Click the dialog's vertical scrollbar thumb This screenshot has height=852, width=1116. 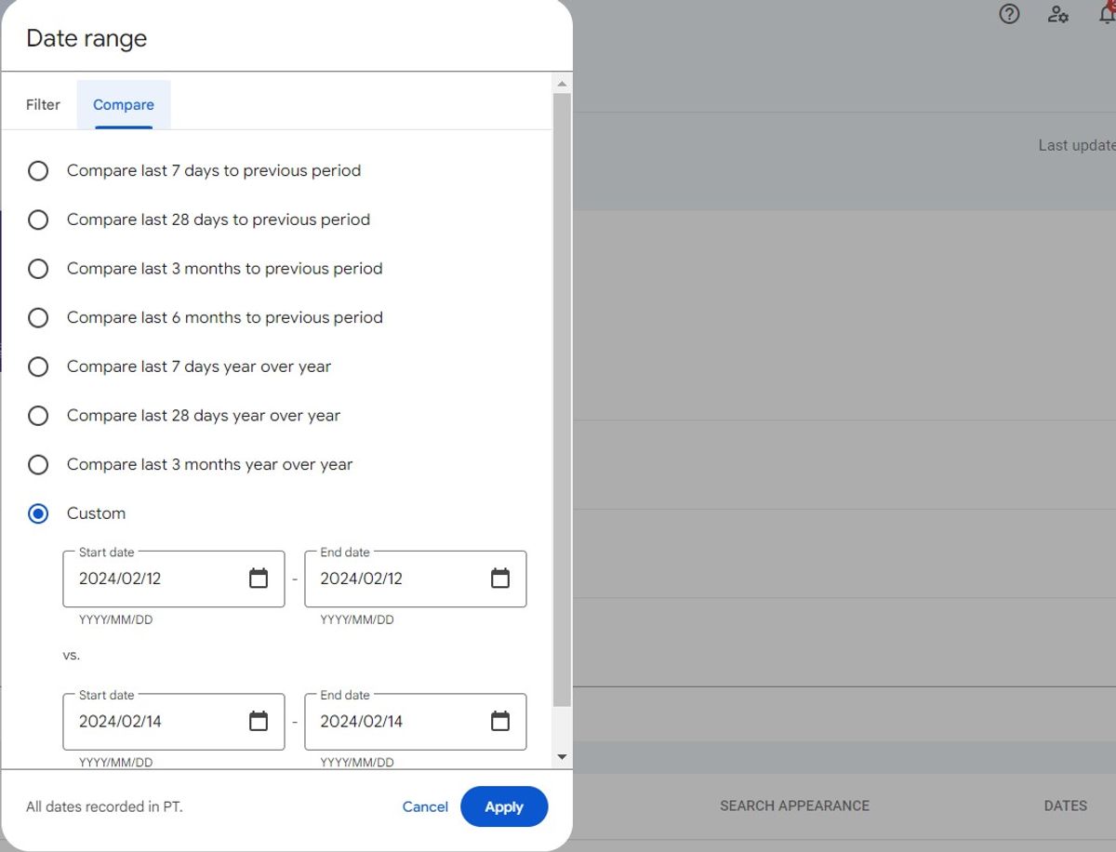(562, 400)
